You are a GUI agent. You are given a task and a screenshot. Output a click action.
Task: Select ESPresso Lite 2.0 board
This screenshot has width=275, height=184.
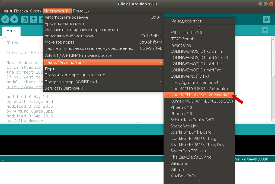(x=199, y=33)
